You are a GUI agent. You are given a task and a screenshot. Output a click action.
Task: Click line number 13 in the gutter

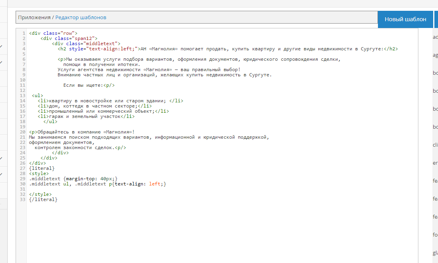(x=22, y=96)
